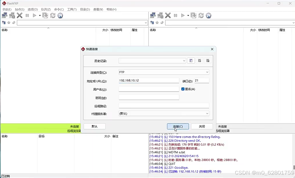Click the Play transfer queue icon in right pane
Image resolution: width=295 pixels, height=178 pixels.
[183, 15]
